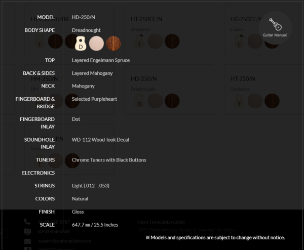304x250 pixels.
Task: Click the Selected Purpleheart fingerboard value
Action: pos(94,99)
